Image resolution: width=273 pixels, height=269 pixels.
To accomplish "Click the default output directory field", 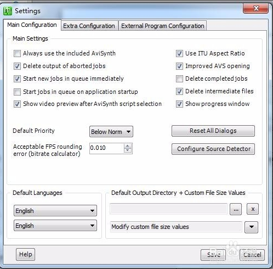I will click(x=168, y=209).
